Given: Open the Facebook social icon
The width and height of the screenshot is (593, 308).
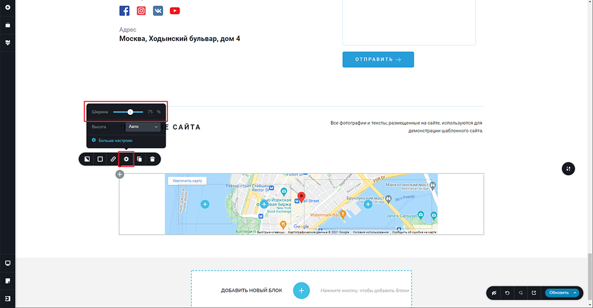Looking at the screenshot, I should tap(124, 11).
